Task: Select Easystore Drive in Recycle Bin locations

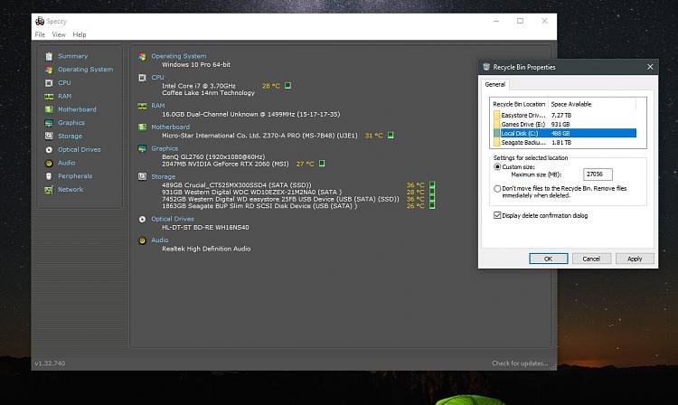Action: (565, 116)
